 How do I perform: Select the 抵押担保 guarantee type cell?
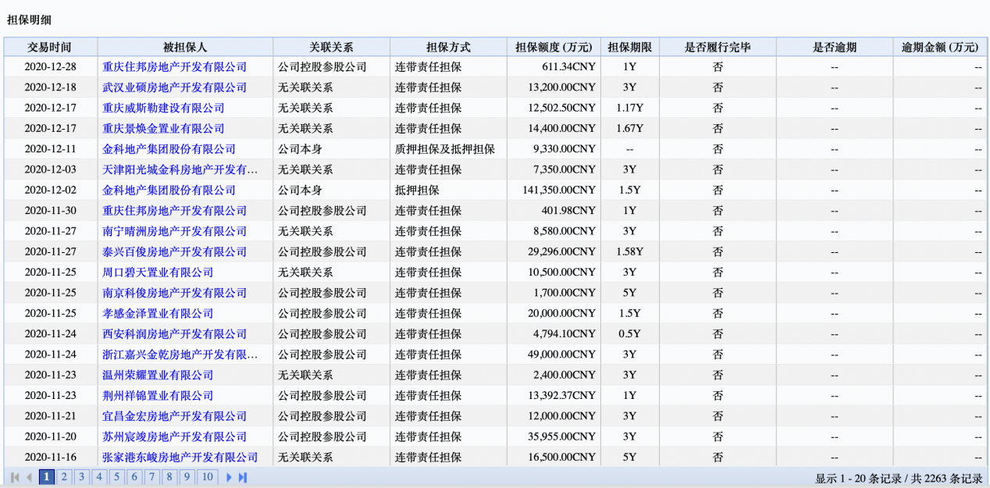pos(448,190)
